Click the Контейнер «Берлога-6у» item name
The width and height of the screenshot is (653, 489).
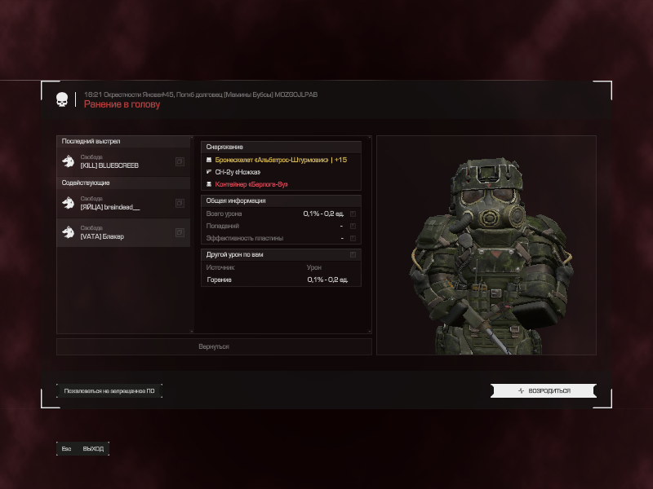[251, 184]
